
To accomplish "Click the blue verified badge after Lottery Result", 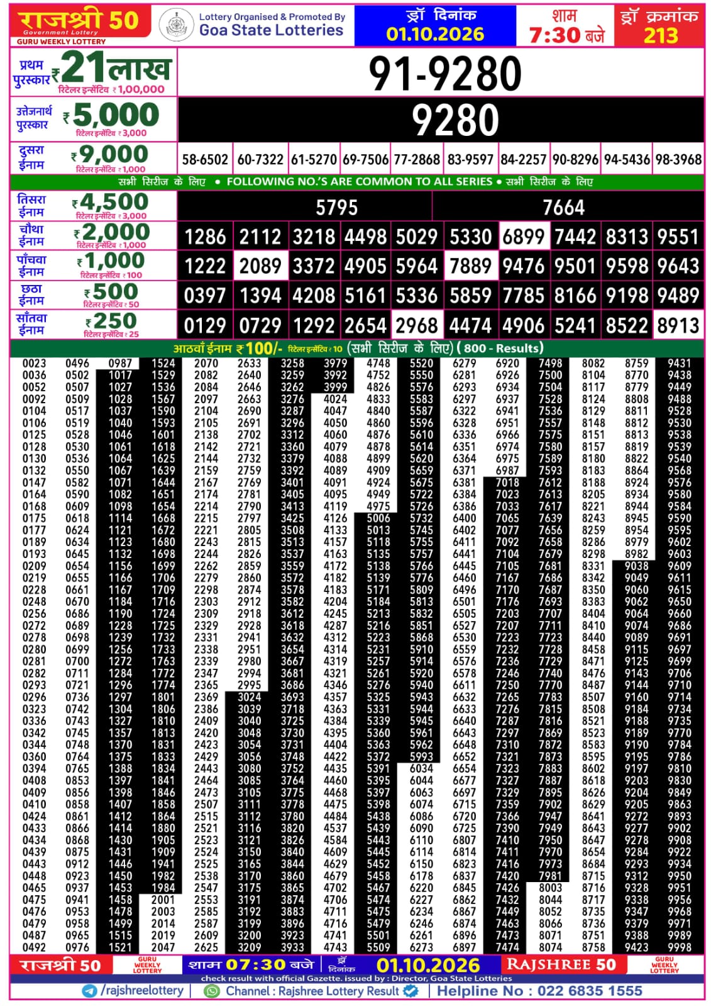I will pos(411,991).
